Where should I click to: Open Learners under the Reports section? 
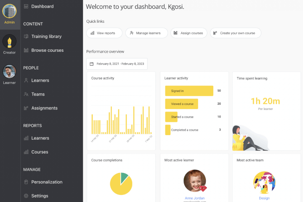tap(40, 138)
